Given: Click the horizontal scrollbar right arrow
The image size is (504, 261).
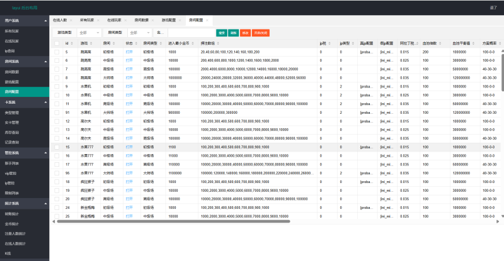Looking at the screenshot, I should [x=498, y=221].
